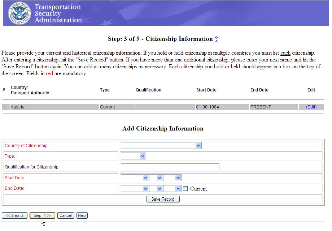Open the End Date year dropdown
332x231 pixels.
click(172, 189)
